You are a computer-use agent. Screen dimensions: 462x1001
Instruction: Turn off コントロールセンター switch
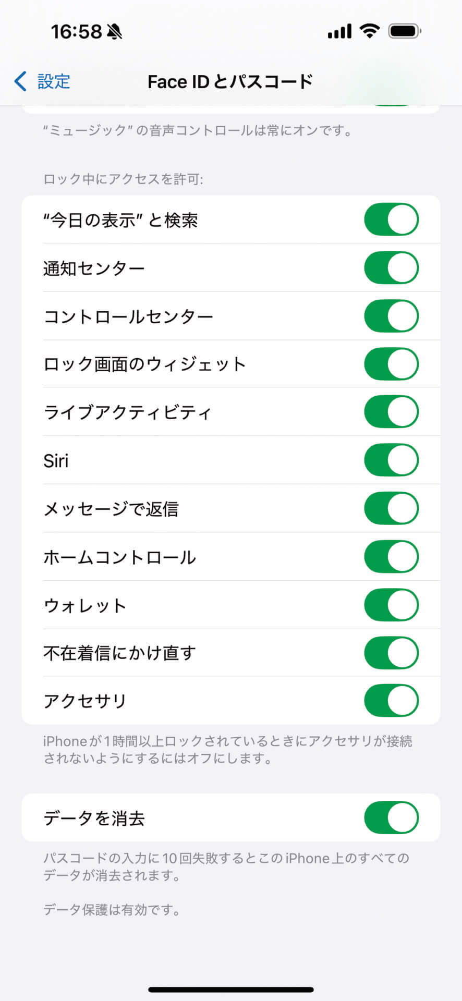pos(391,316)
